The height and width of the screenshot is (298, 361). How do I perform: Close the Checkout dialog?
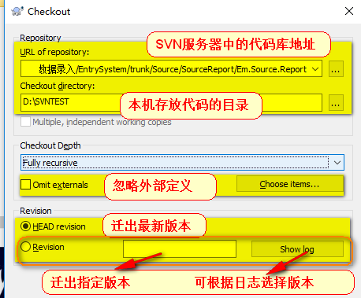tap(349, 11)
